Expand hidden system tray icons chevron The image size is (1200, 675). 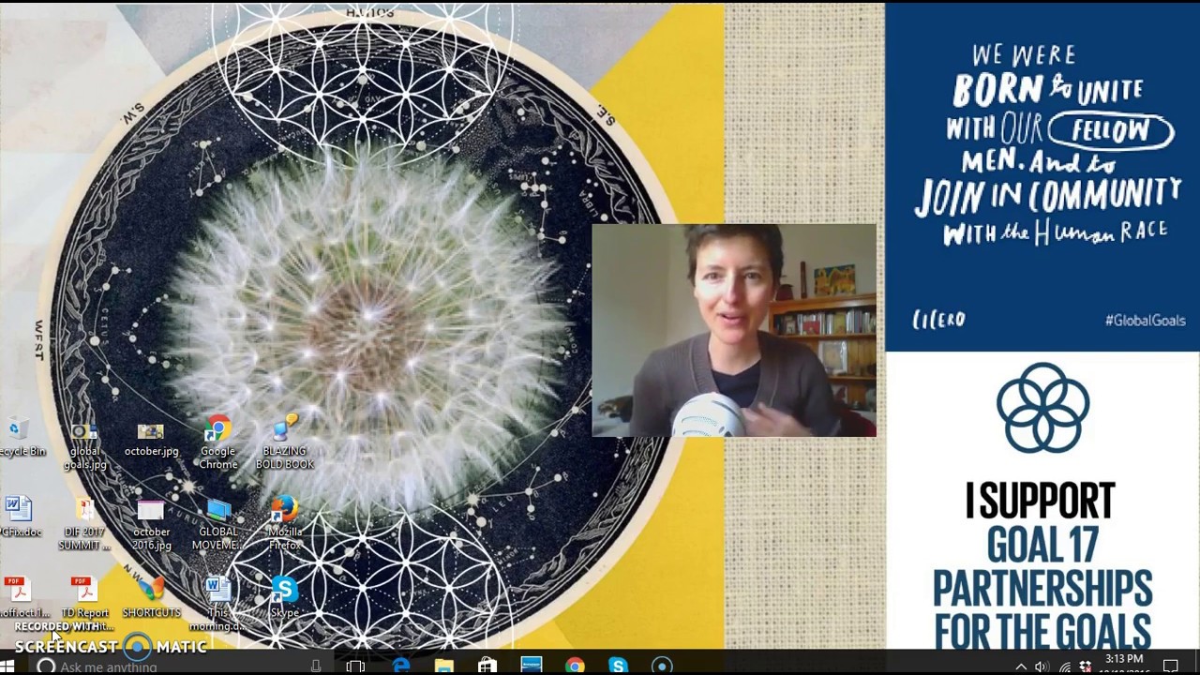(1021, 667)
